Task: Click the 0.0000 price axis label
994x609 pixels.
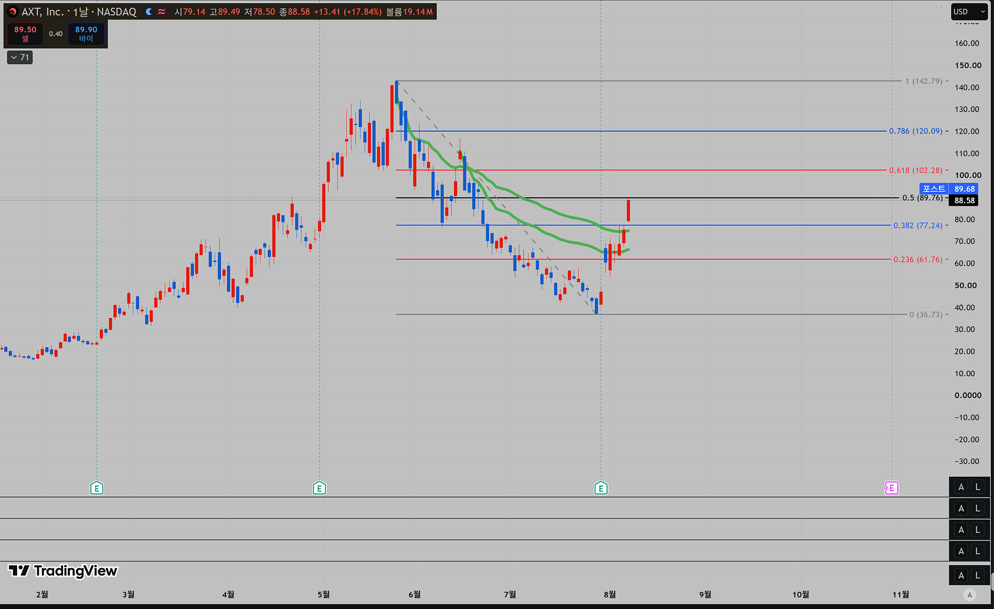Action: pos(968,395)
